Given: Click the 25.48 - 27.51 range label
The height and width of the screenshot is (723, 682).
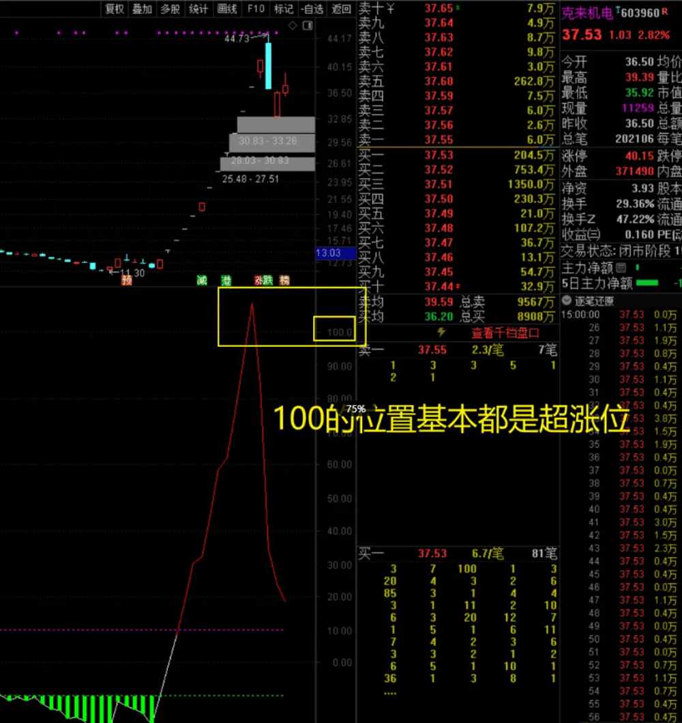Looking at the screenshot, I should click(x=250, y=179).
